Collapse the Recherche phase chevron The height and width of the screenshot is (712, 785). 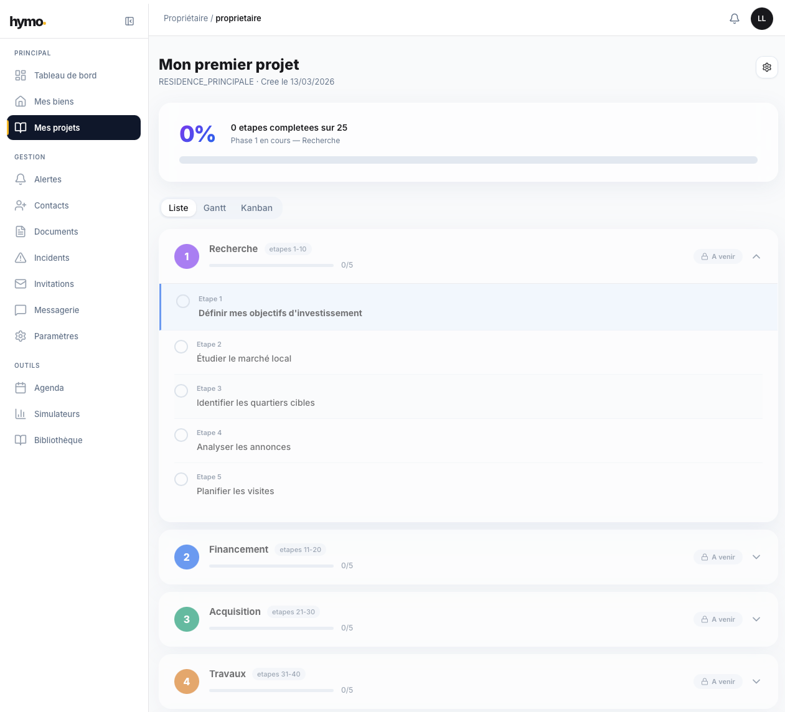756,256
